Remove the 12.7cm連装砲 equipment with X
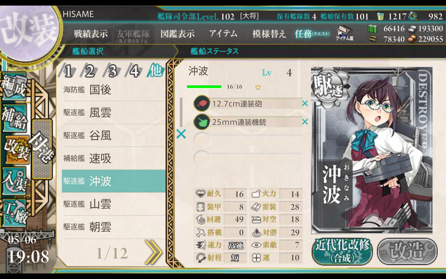Viewport: 446px width, 279px height. coord(305,103)
